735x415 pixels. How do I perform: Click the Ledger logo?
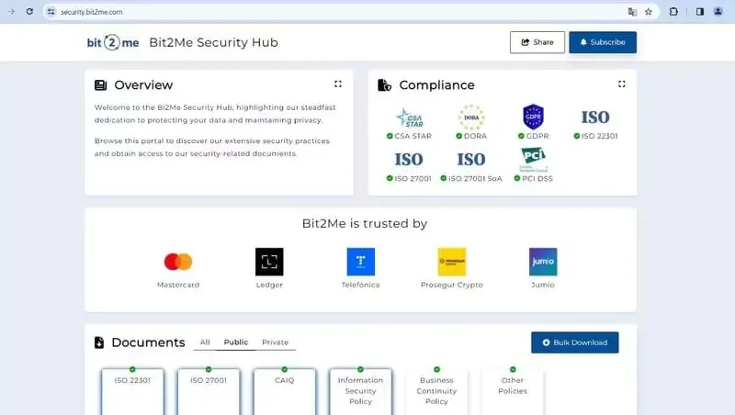pos(269,262)
